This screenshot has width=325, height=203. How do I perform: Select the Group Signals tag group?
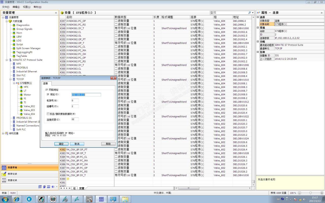24,29
